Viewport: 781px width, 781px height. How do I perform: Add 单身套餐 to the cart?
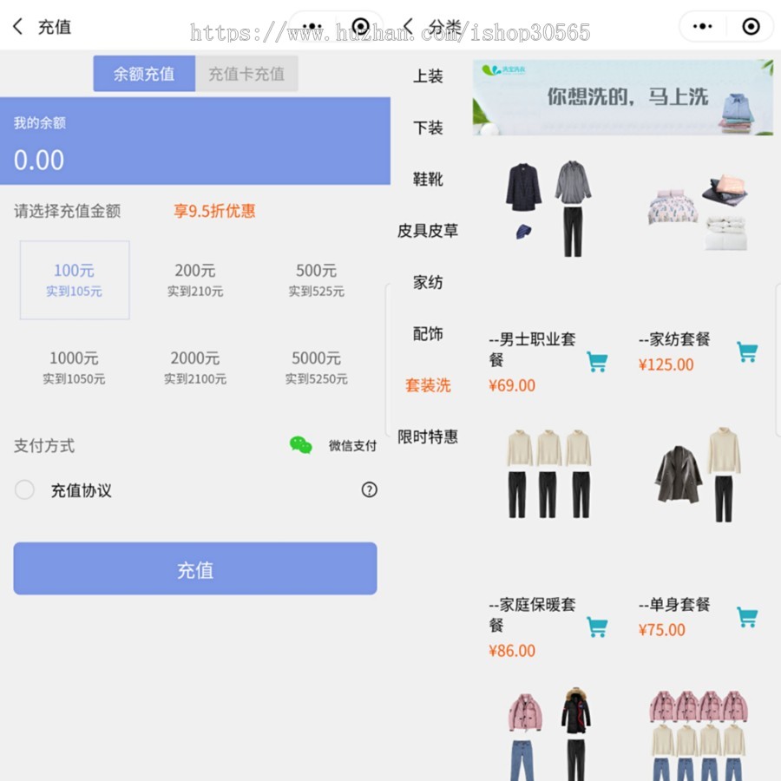click(746, 617)
